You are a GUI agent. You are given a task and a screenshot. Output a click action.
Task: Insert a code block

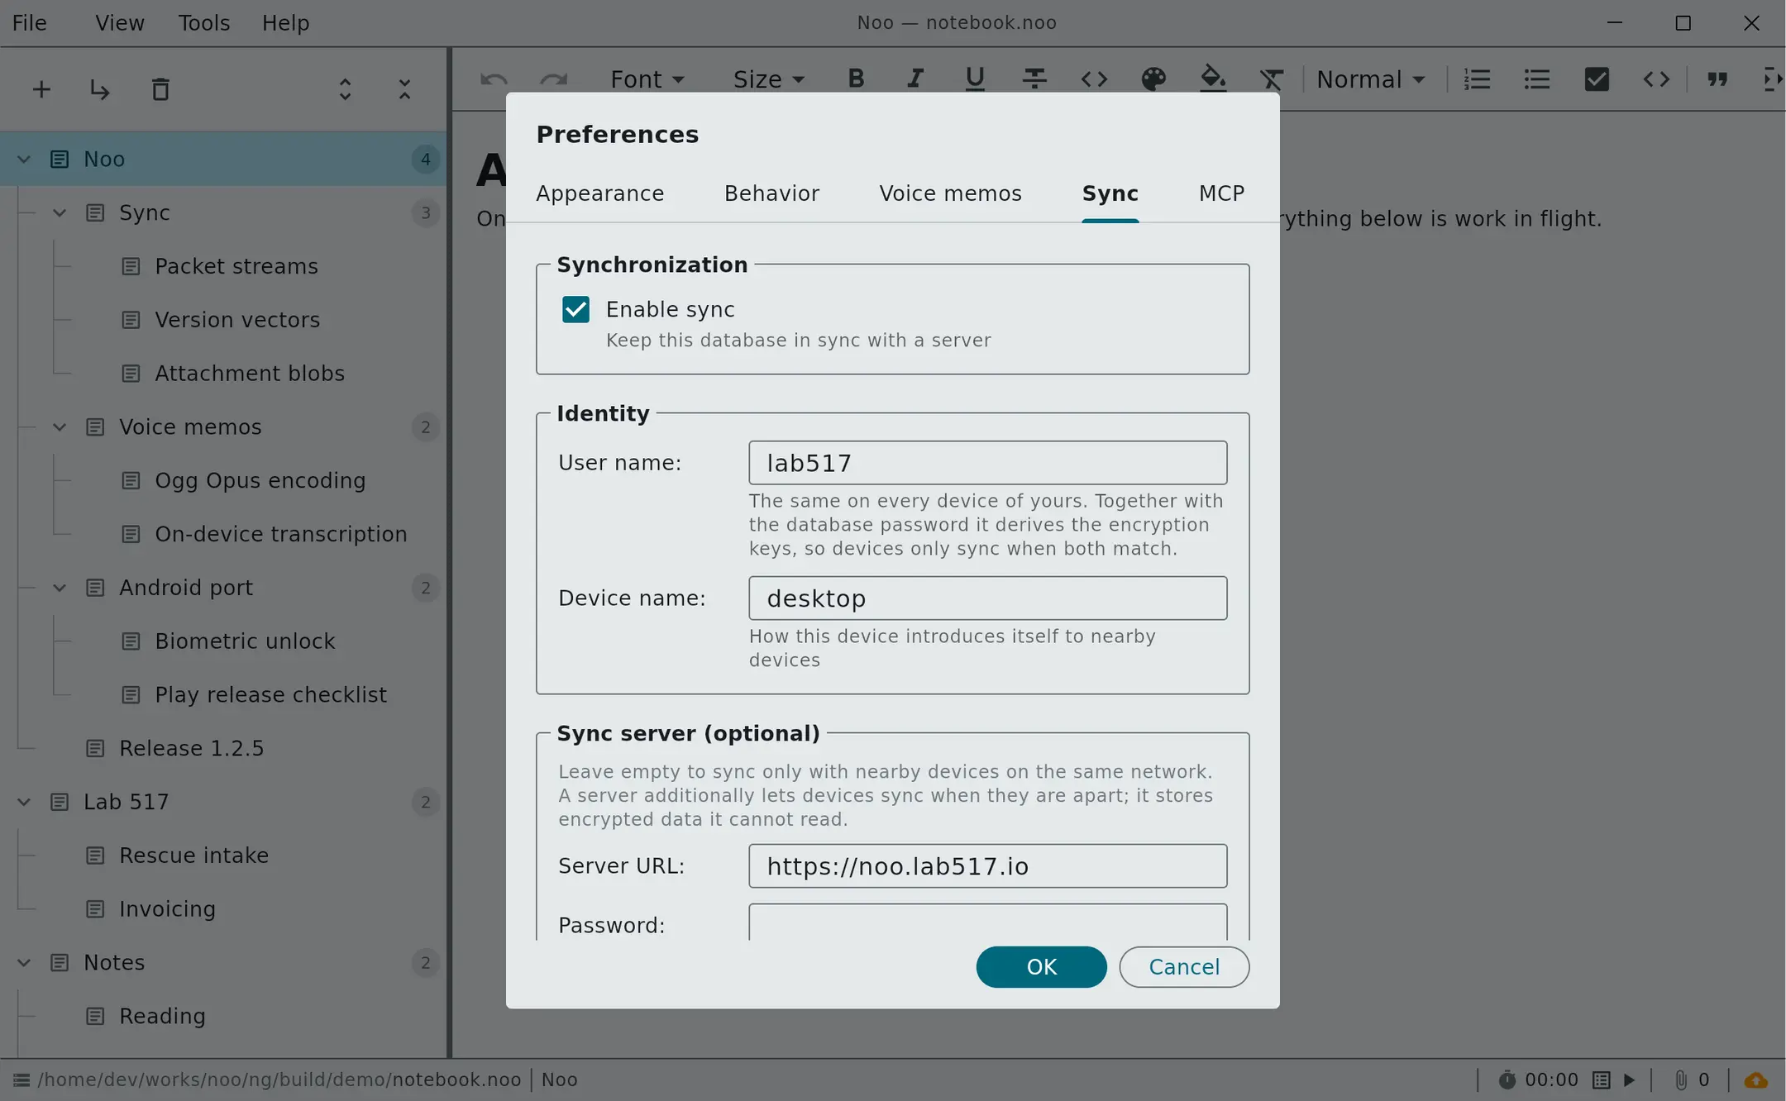coord(1656,79)
